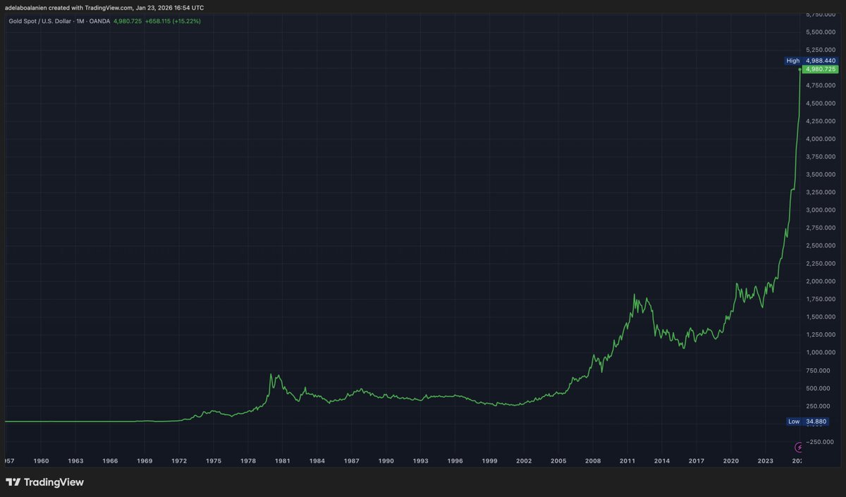Click the Low badge on the price axis

coord(793,421)
